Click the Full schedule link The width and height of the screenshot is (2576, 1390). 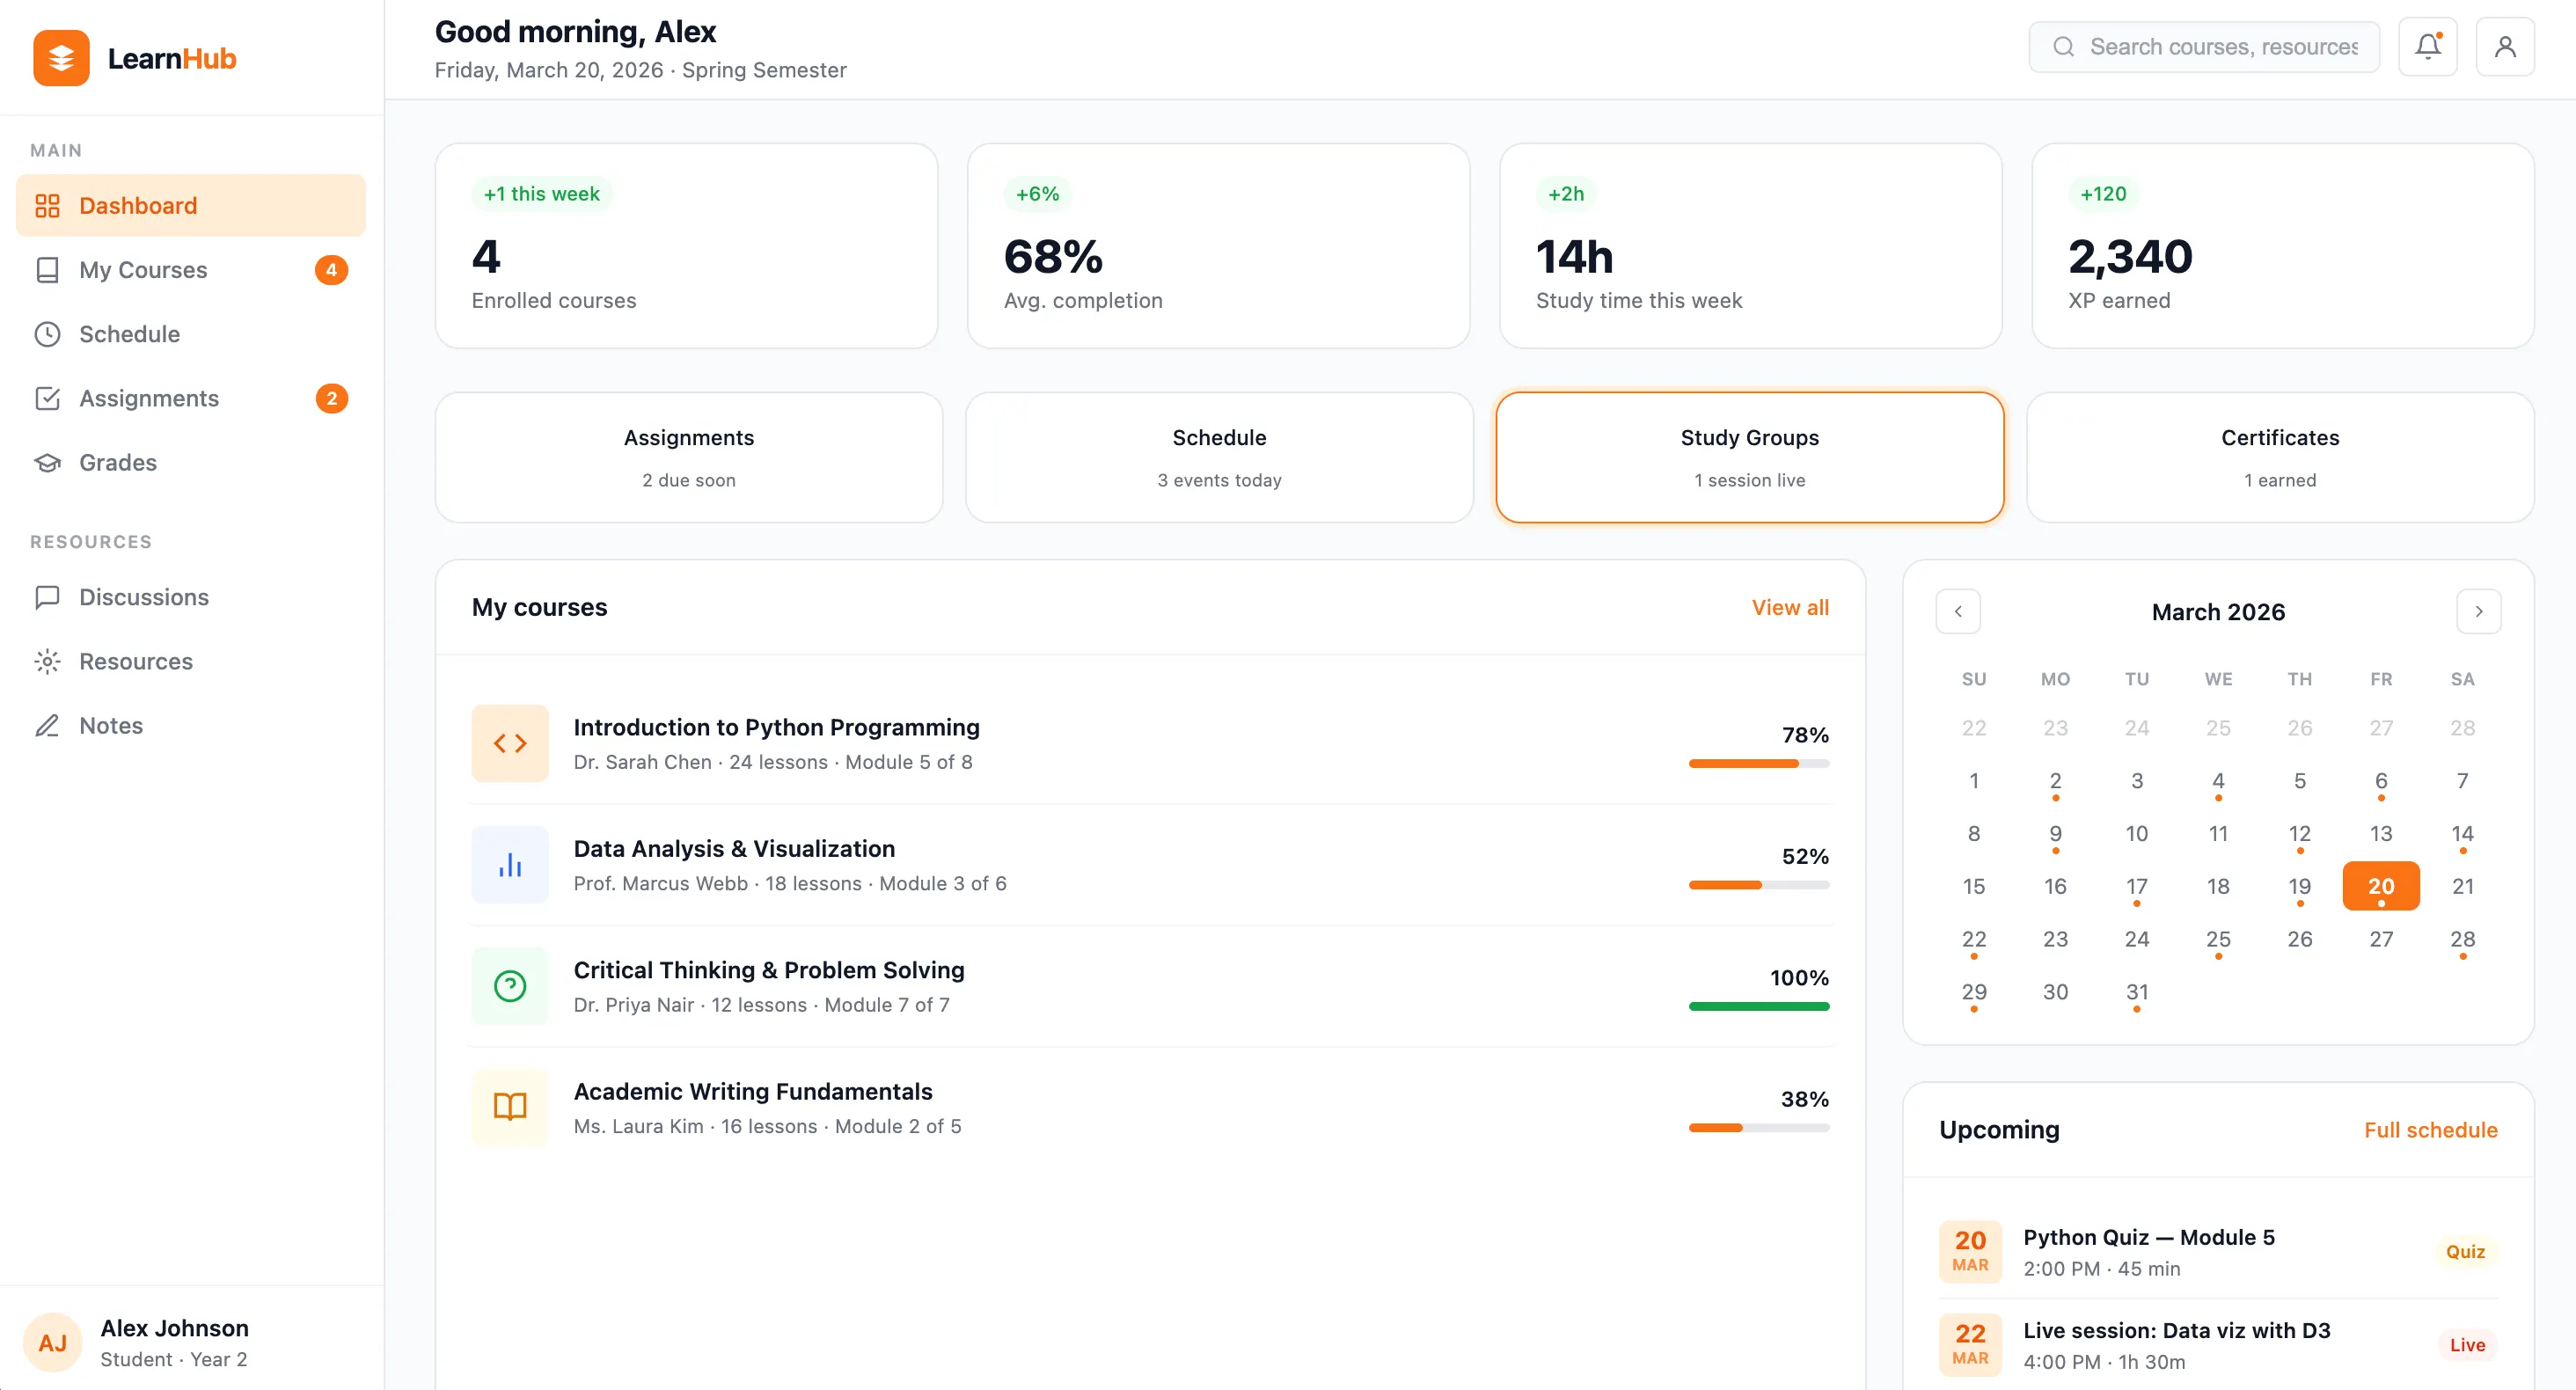point(2431,1129)
